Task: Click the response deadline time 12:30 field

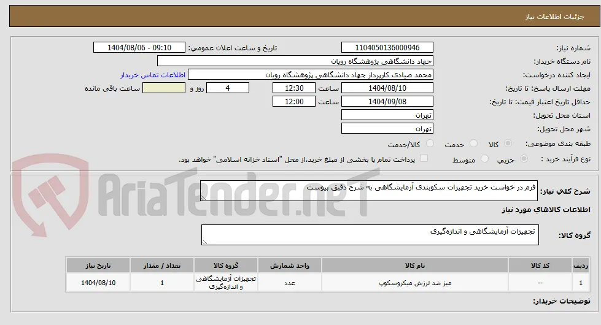Action: point(294,88)
